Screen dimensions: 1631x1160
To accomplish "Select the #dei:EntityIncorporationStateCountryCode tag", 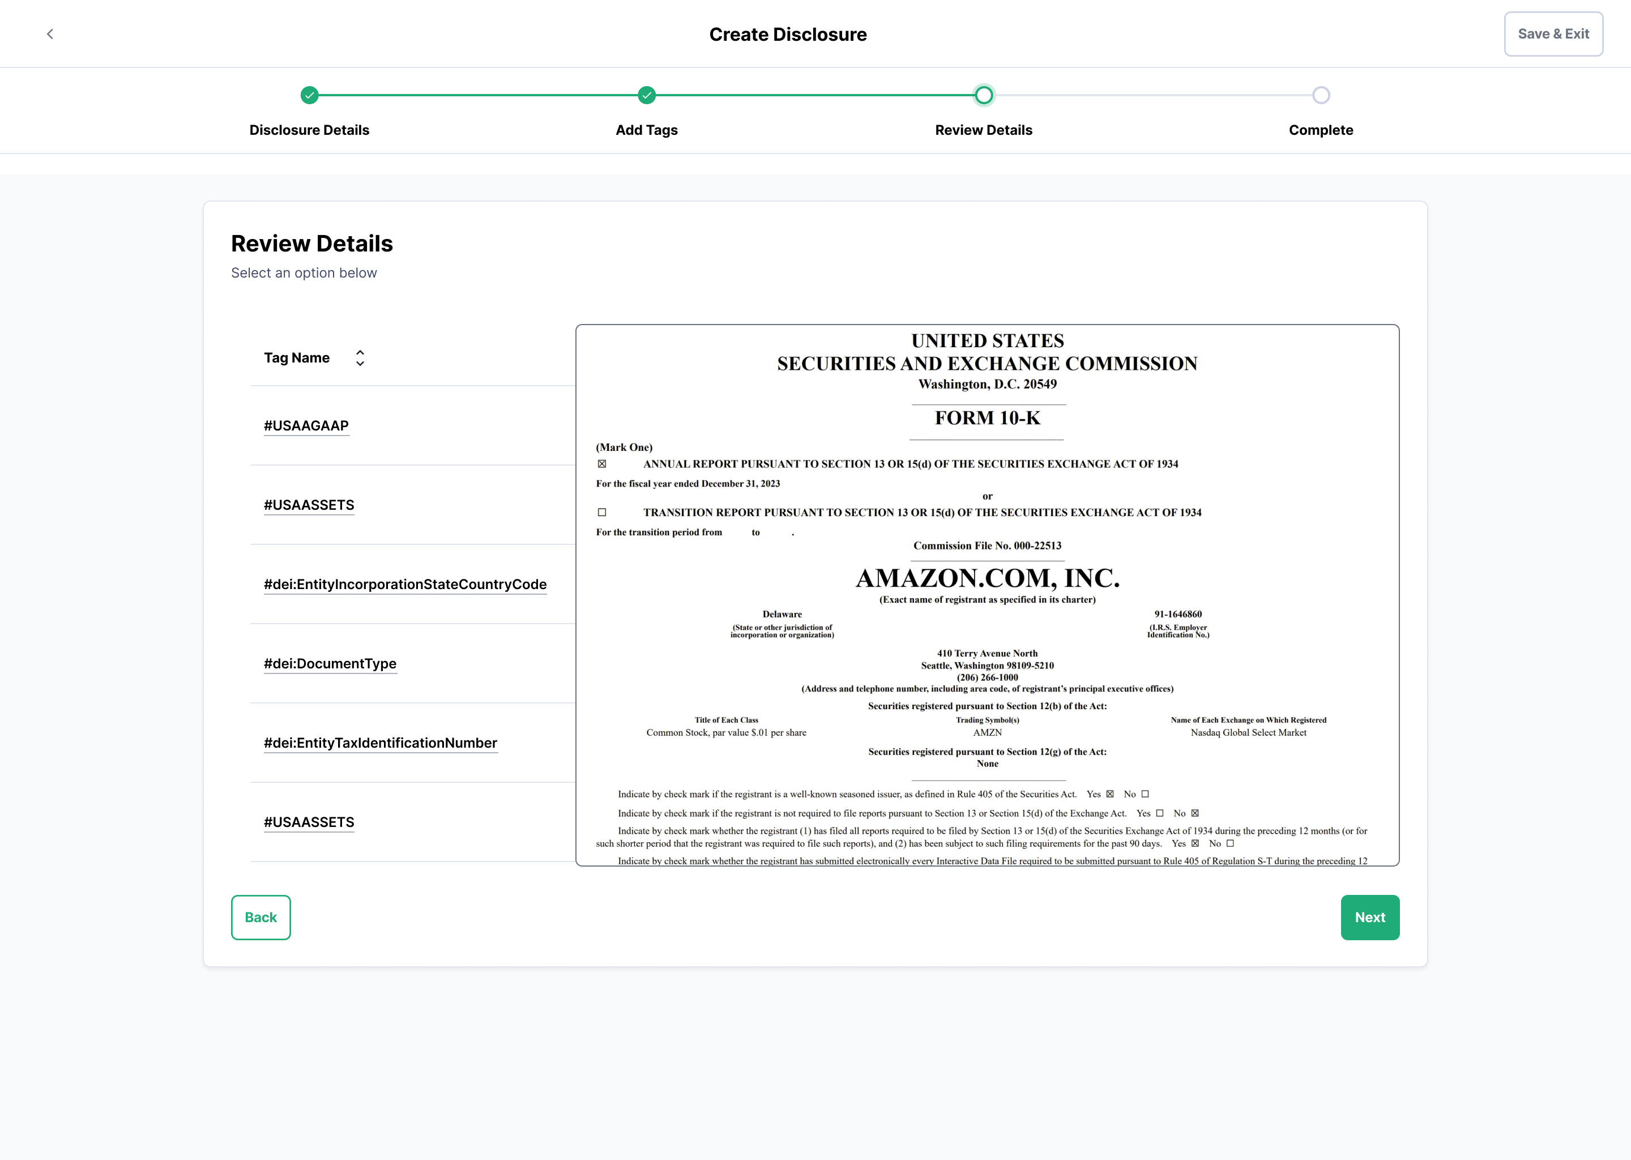I will [x=405, y=585].
